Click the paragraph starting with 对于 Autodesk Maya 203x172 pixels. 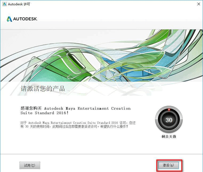[78, 125]
